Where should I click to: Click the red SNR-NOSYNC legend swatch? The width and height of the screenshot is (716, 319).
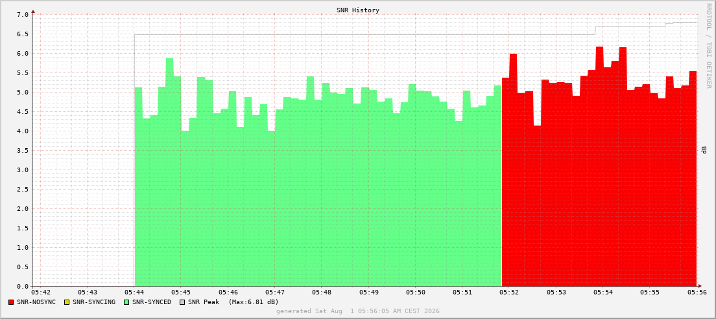11,302
